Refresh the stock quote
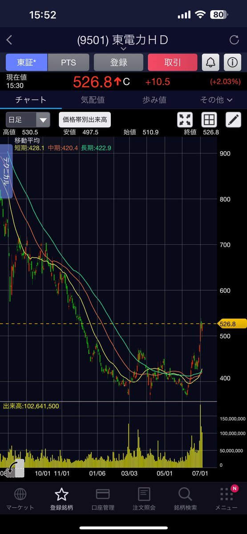 (234, 40)
